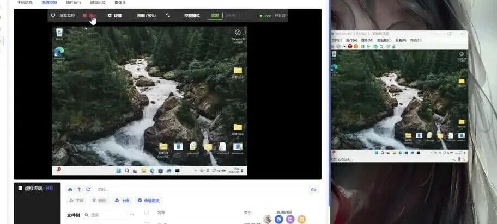Click orange power icon in VM toolbar
The image size is (497, 224).
[356, 46]
